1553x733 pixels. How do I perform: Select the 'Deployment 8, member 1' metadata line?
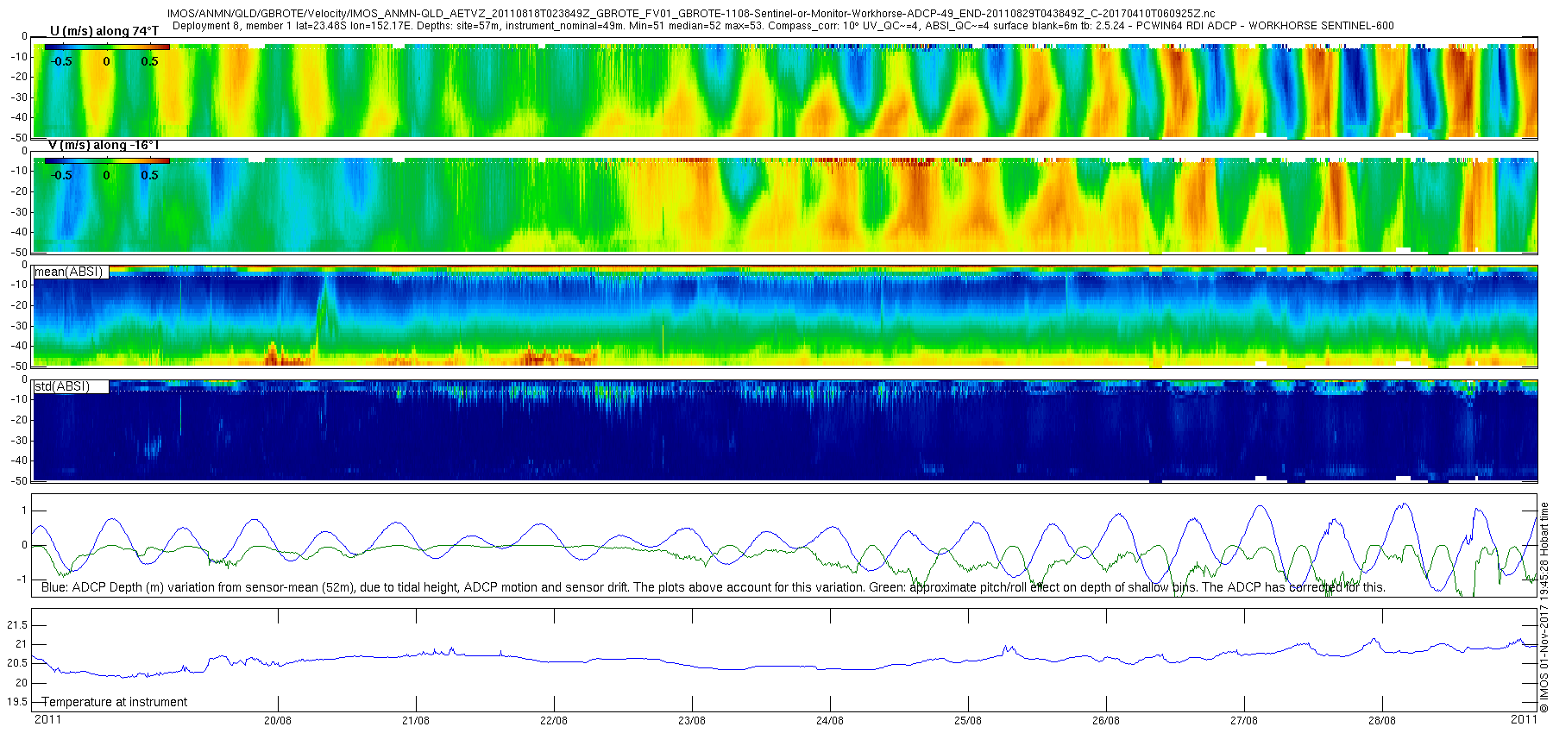tap(783, 26)
